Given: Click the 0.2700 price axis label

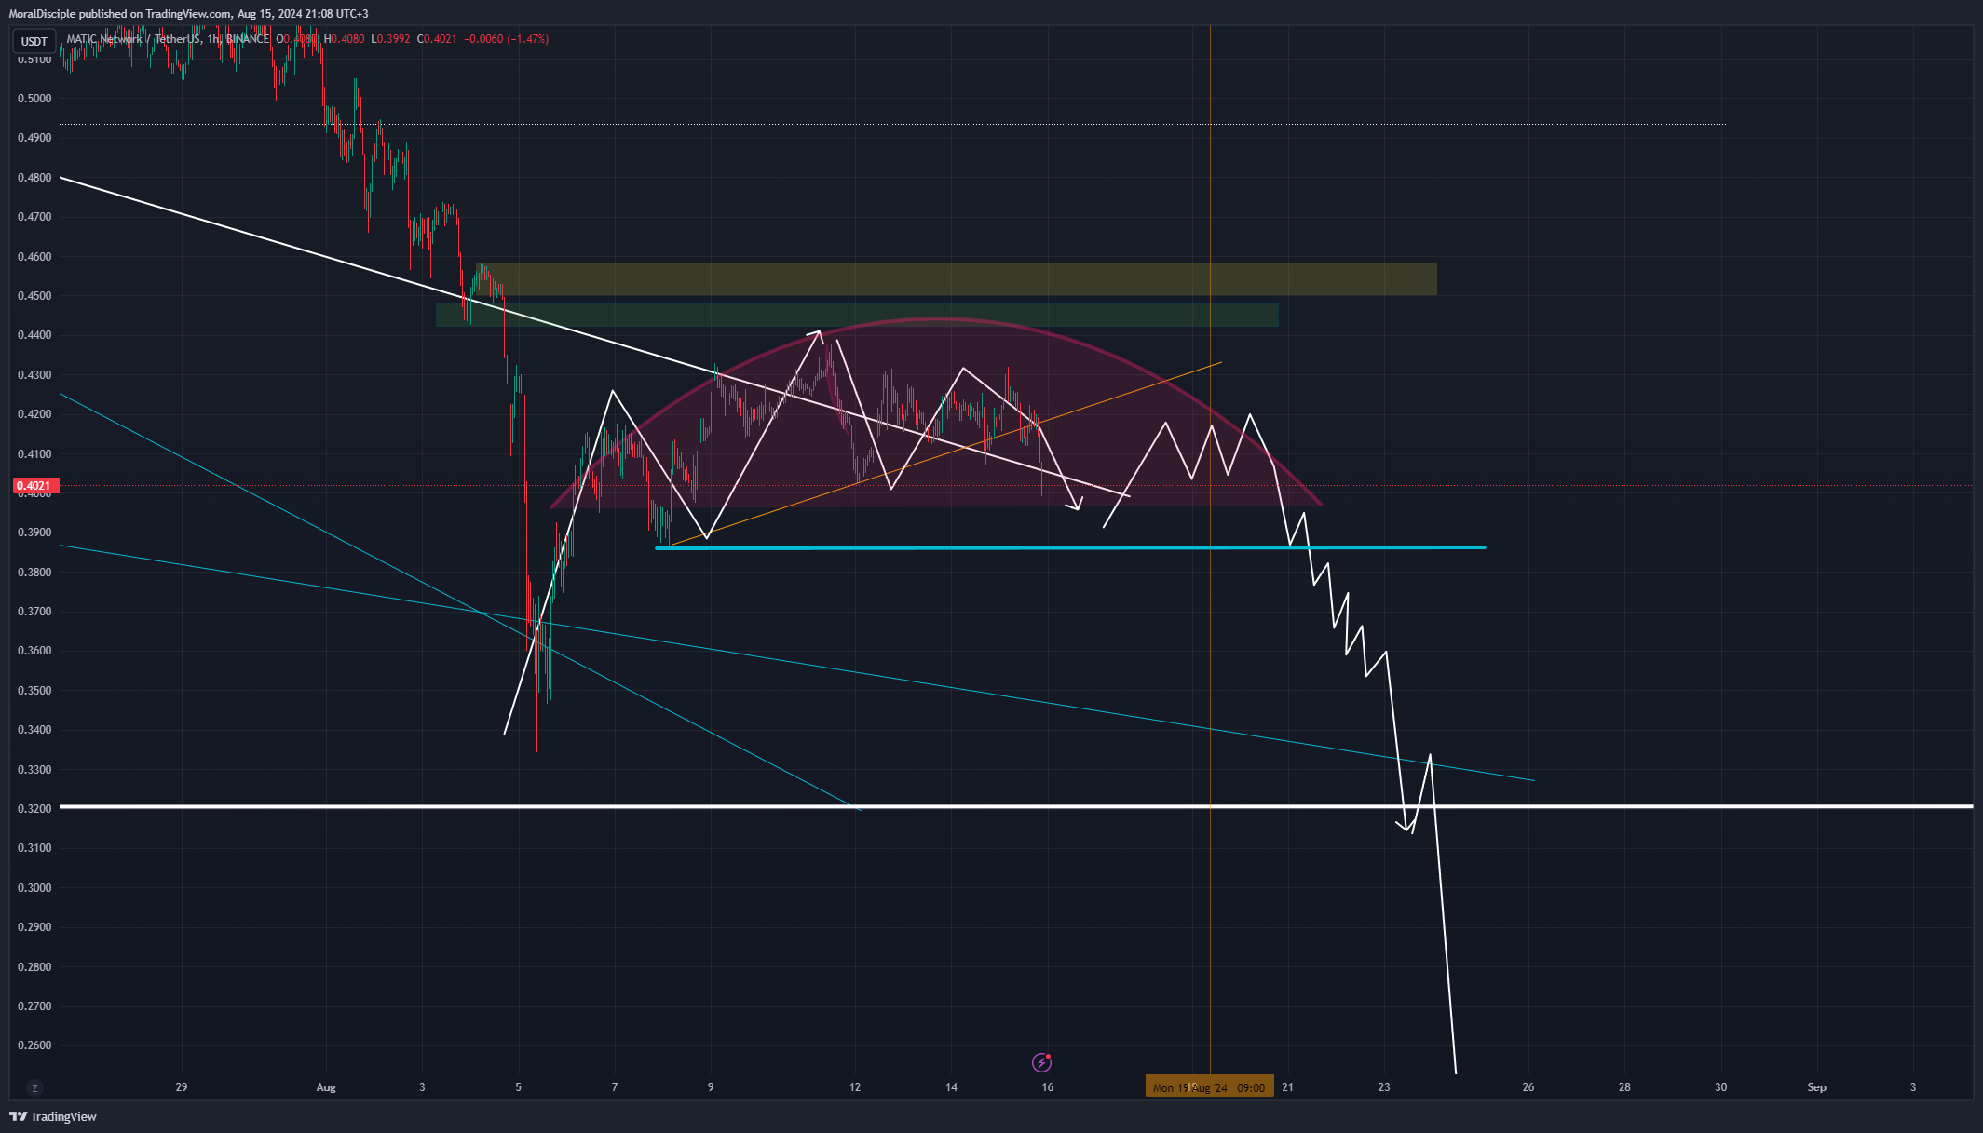Looking at the screenshot, I should pyautogui.click(x=34, y=1006).
